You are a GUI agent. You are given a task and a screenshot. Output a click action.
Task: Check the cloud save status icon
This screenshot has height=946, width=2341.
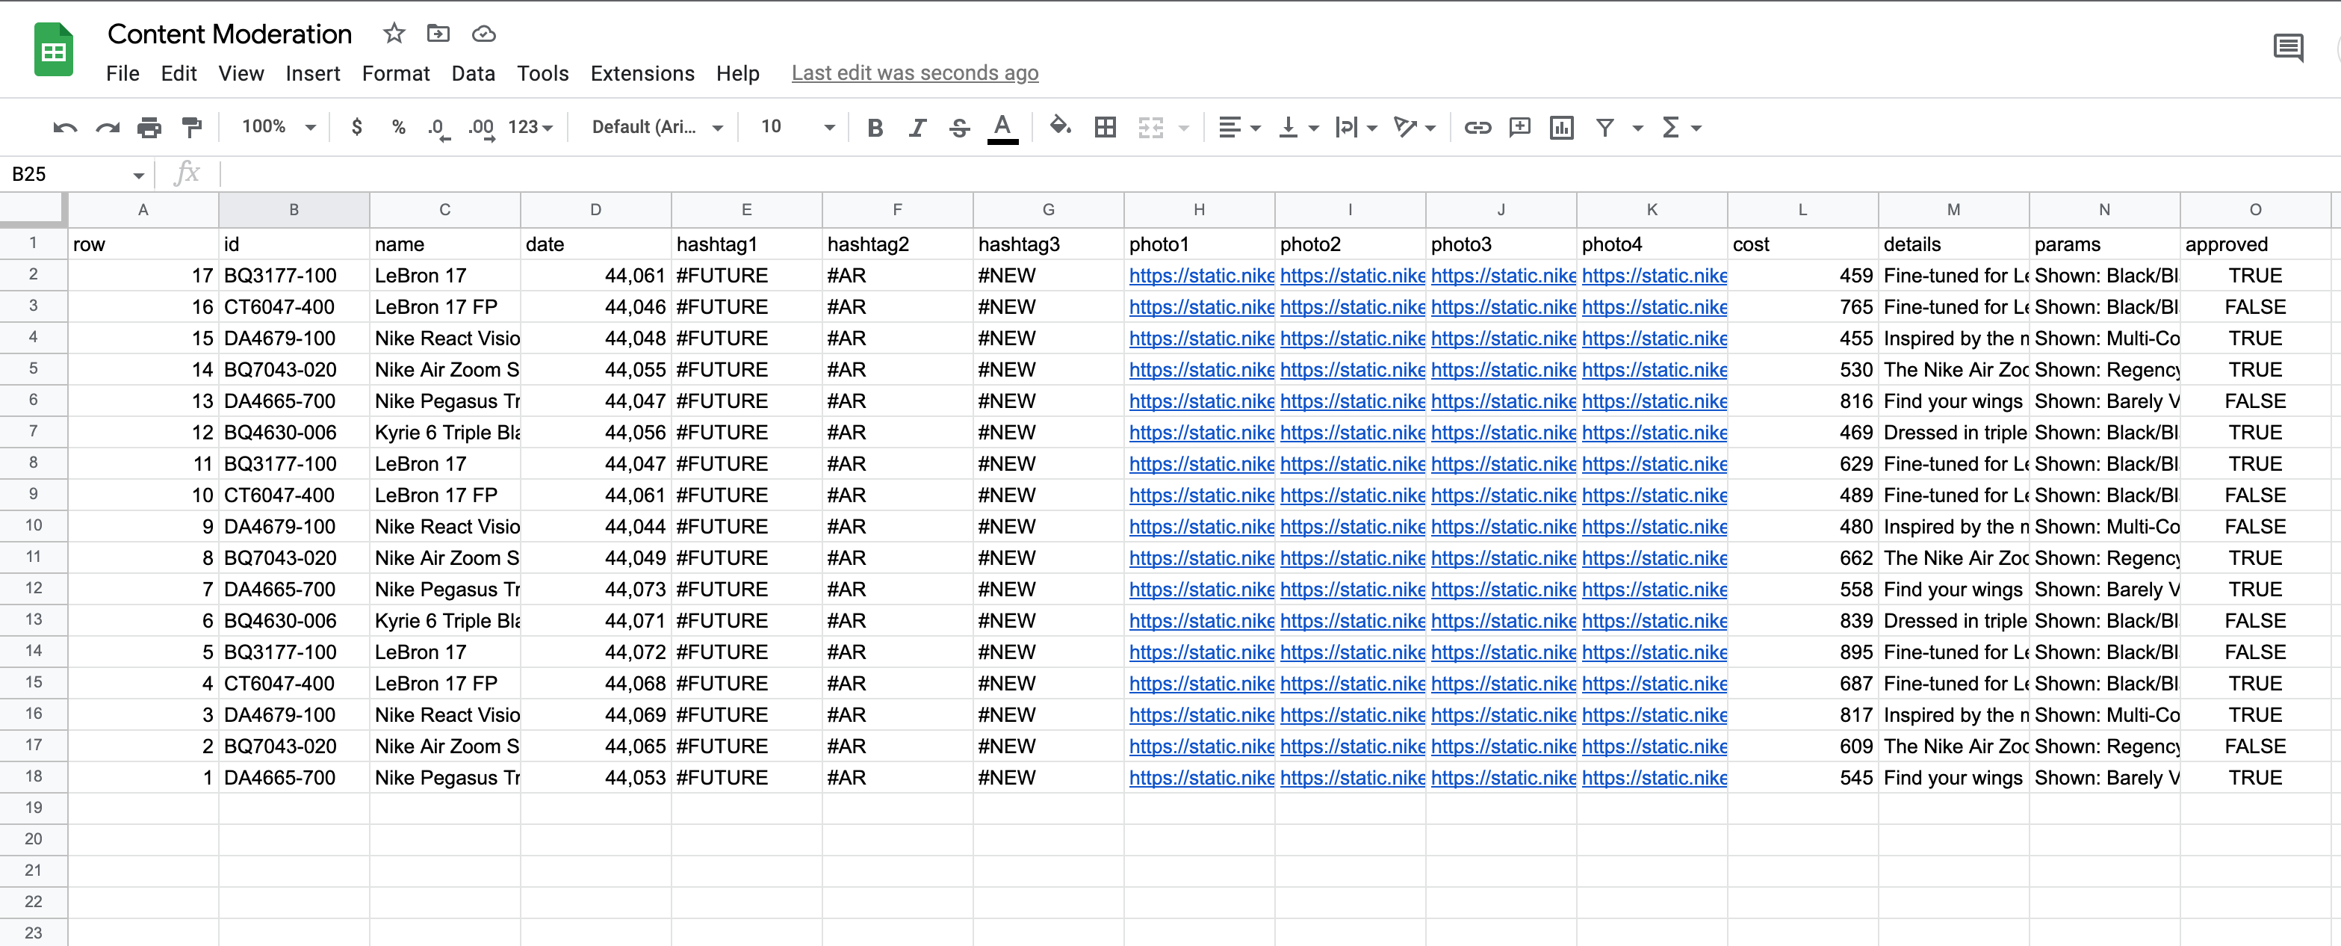[x=483, y=34]
